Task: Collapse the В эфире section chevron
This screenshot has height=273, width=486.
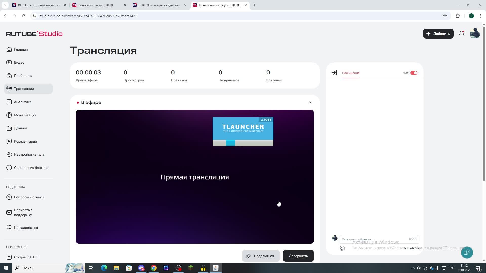Action: point(310,102)
